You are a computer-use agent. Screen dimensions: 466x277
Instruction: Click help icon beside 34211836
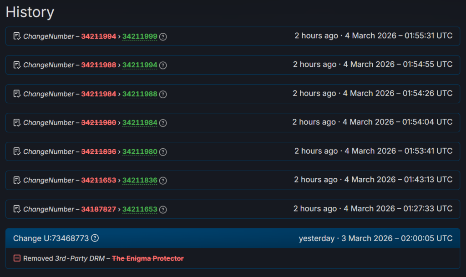pos(163,181)
